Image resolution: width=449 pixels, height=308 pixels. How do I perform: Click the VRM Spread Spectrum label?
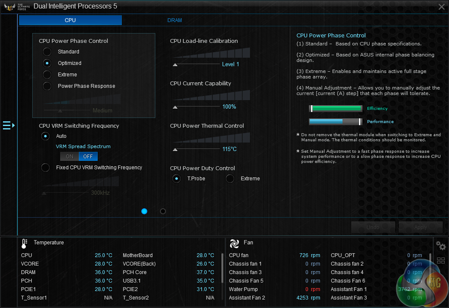pos(83,146)
